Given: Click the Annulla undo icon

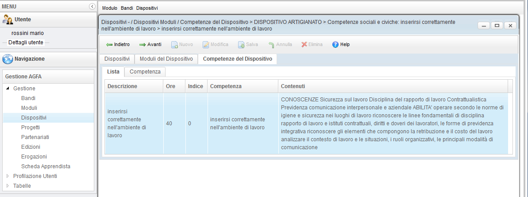Looking at the screenshot, I should pos(271,45).
